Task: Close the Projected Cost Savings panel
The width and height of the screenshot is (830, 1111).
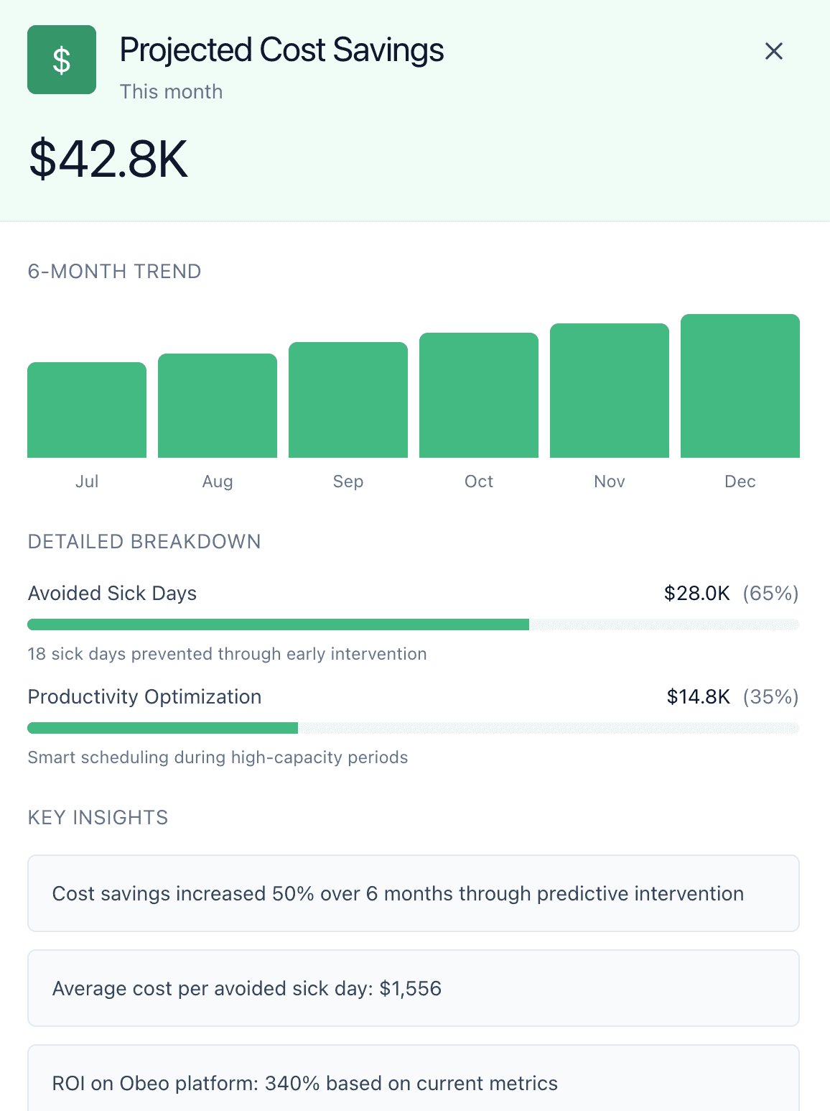Action: click(x=774, y=52)
